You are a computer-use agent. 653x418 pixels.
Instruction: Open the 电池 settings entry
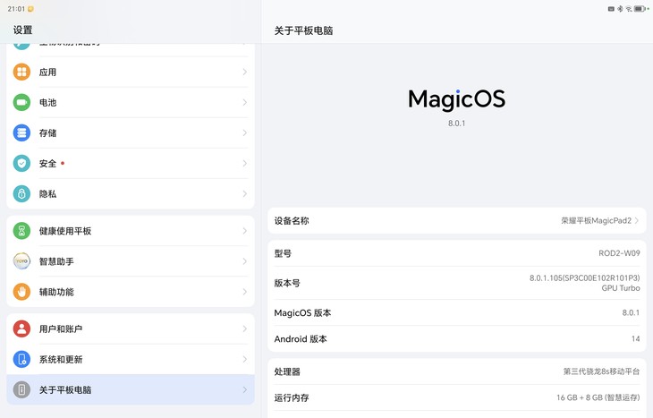(131, 103)
